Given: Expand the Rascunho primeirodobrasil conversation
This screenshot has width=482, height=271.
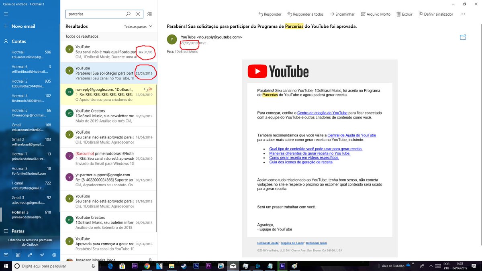Looking at the screenshot, I should (77, 159).
